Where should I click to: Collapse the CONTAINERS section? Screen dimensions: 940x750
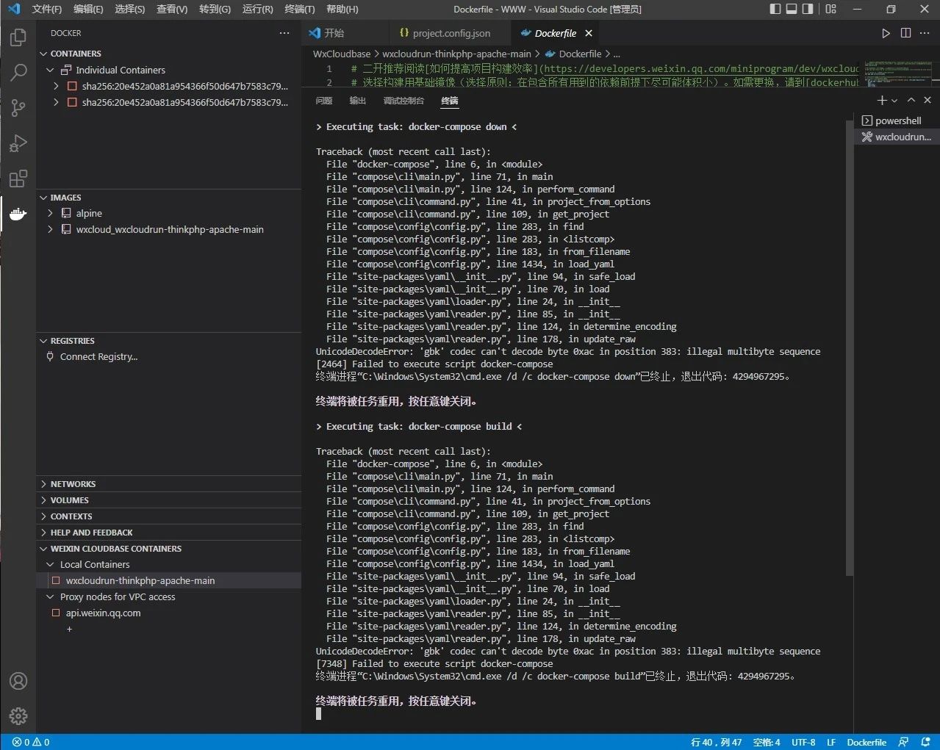pos(43,54)
